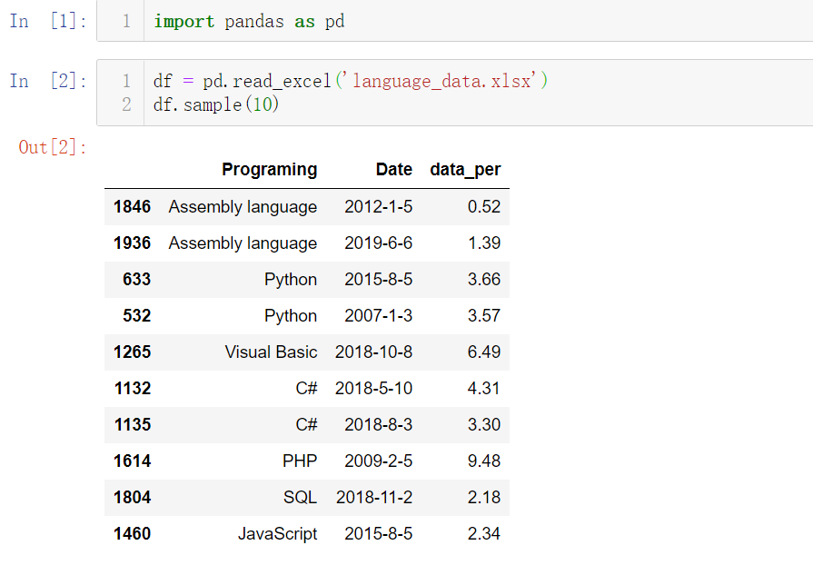Select row index 1460

(x=132, y=534)
